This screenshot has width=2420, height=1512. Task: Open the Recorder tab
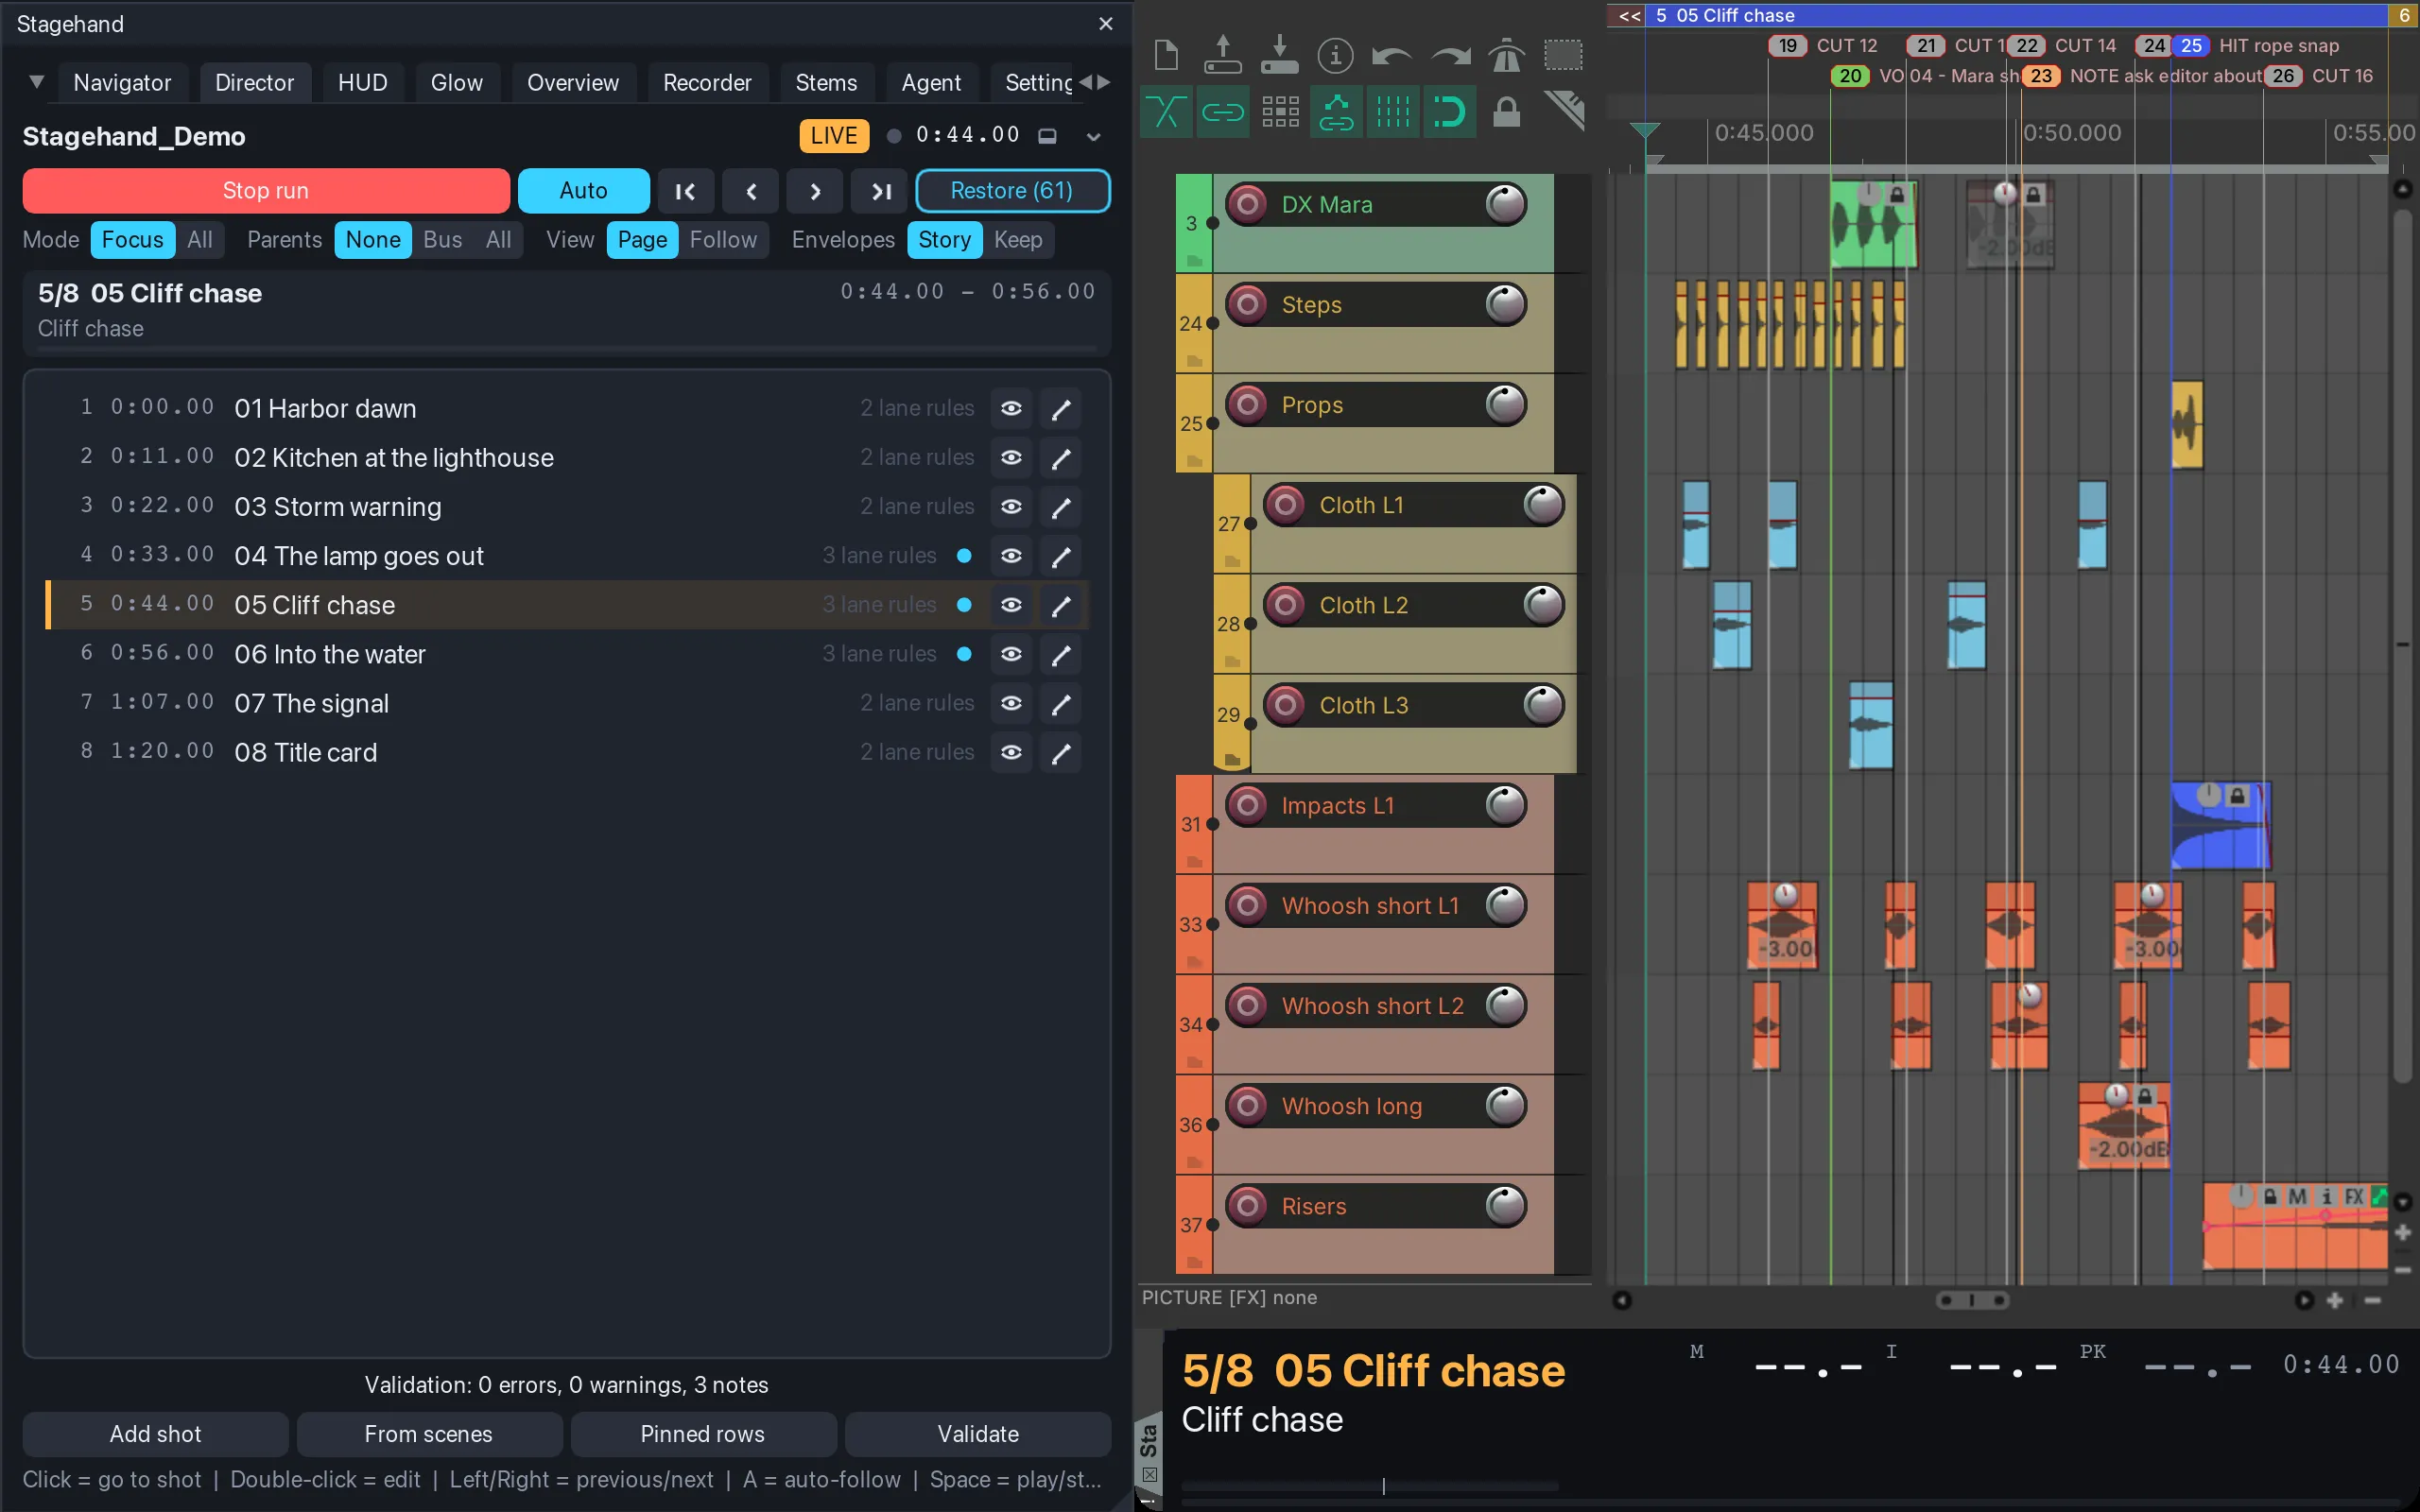tap(707, 83)
